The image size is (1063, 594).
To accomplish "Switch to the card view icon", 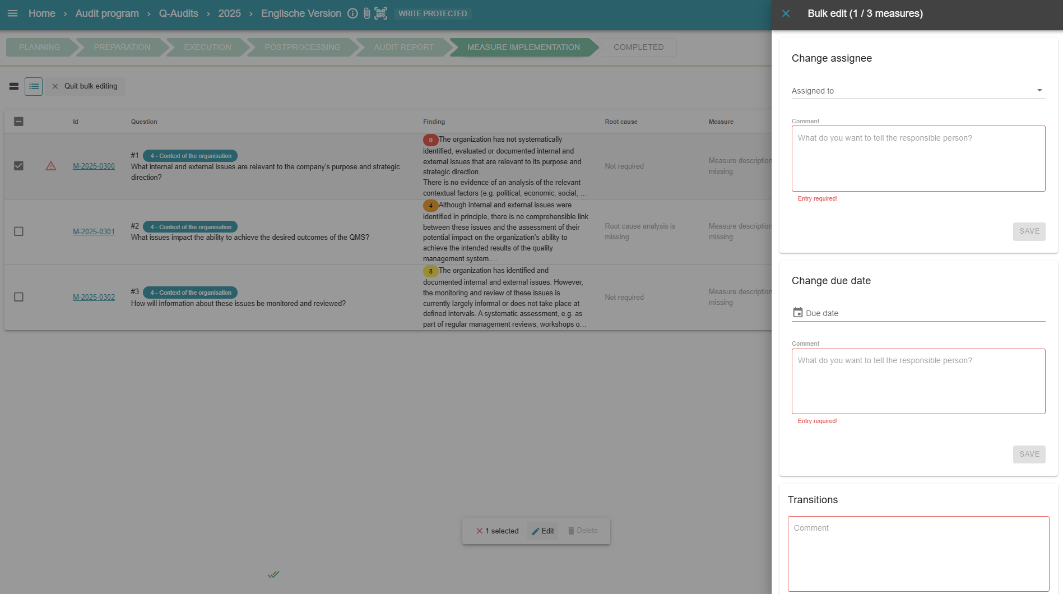I will (14, 86).
